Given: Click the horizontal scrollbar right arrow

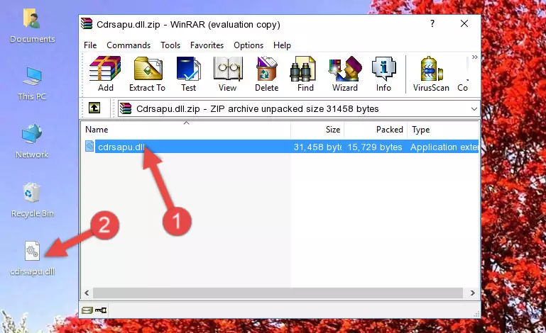Looking at the screenshot, I should pyautogui.click(x=473, y=293).
